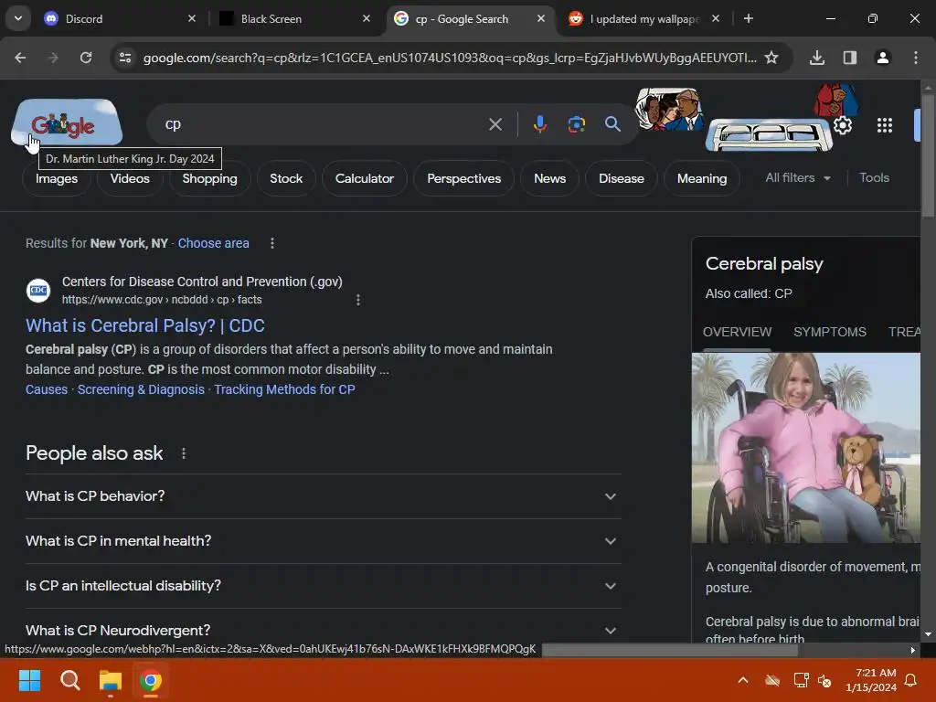Bookmark this page with star icon
The width and height of the screenshot is (936, 702).
(x=771, y=58)
